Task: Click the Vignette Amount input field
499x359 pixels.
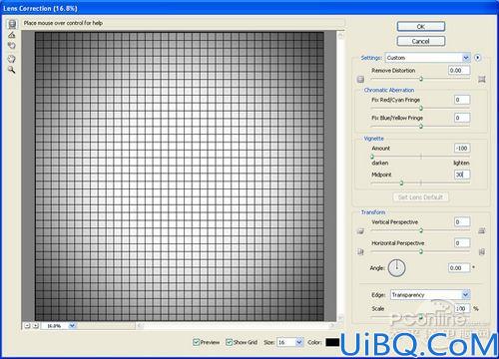Action: click(462, 149)
